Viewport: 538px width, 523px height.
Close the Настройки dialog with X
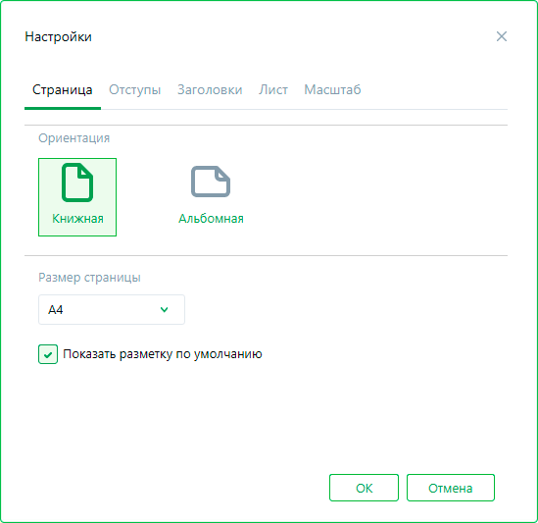502,36
